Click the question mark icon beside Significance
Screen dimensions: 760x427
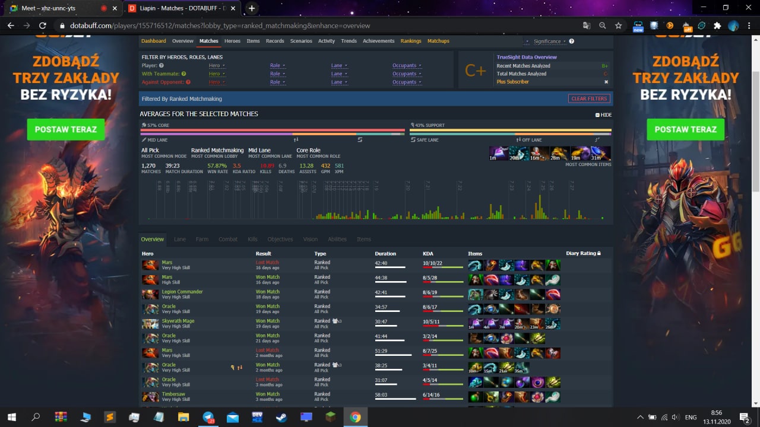click(x=571, y=42)
